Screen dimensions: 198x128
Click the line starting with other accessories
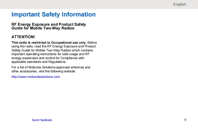click(x=43, y=71)
